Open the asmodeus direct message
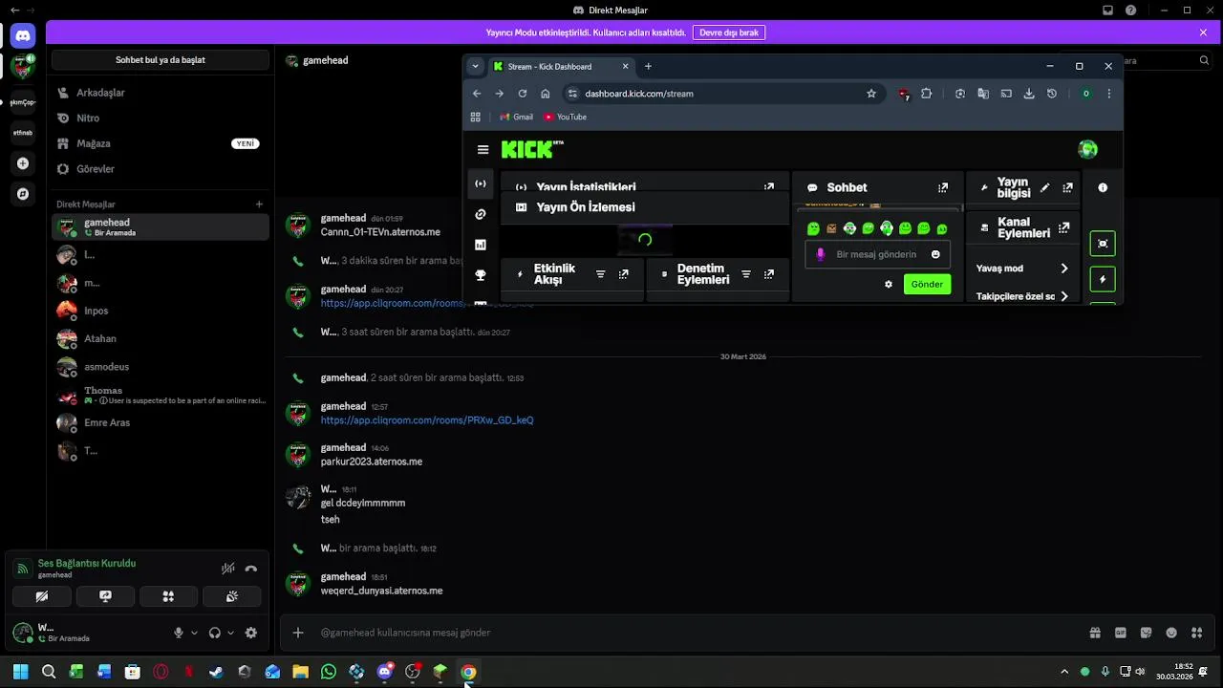 (160, 367)
